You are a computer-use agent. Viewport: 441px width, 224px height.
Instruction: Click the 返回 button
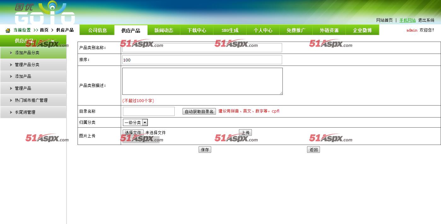(313, 150)
